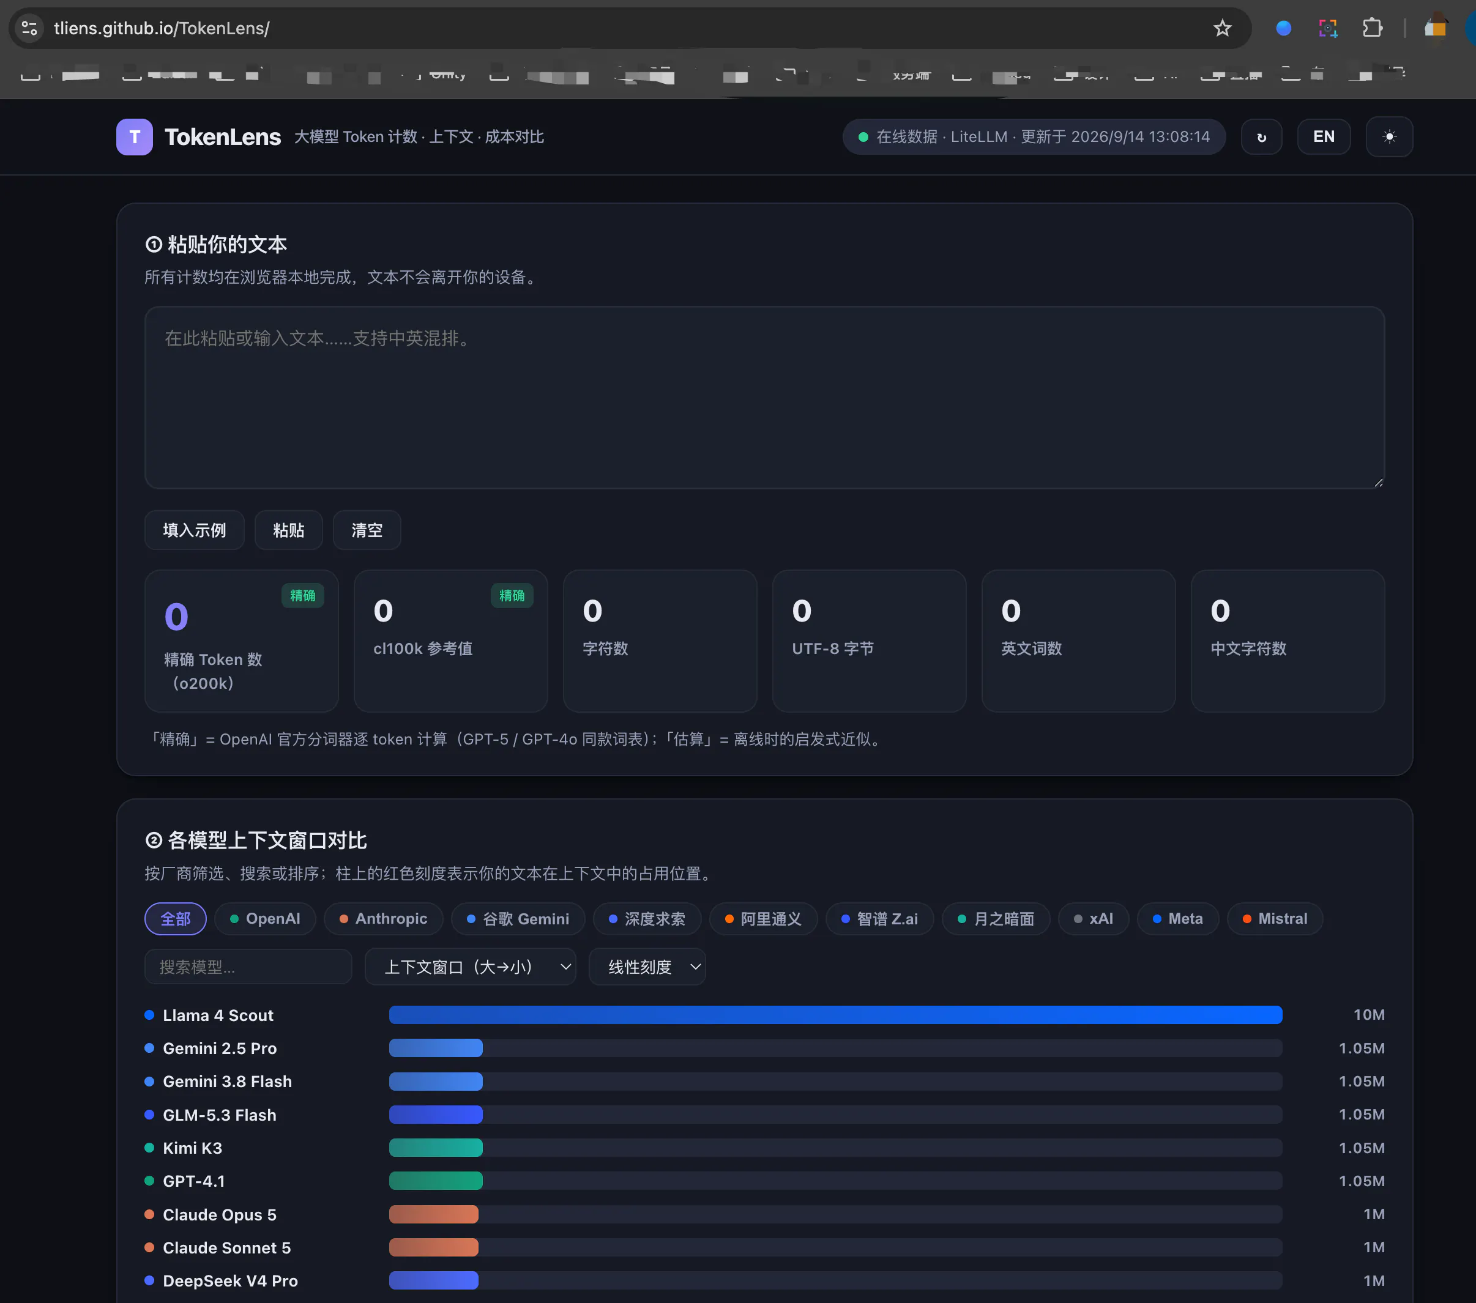Click the address bar URL field
Screen dimensions: 1476x1303
pyautogui.click(x=628, y=28)
